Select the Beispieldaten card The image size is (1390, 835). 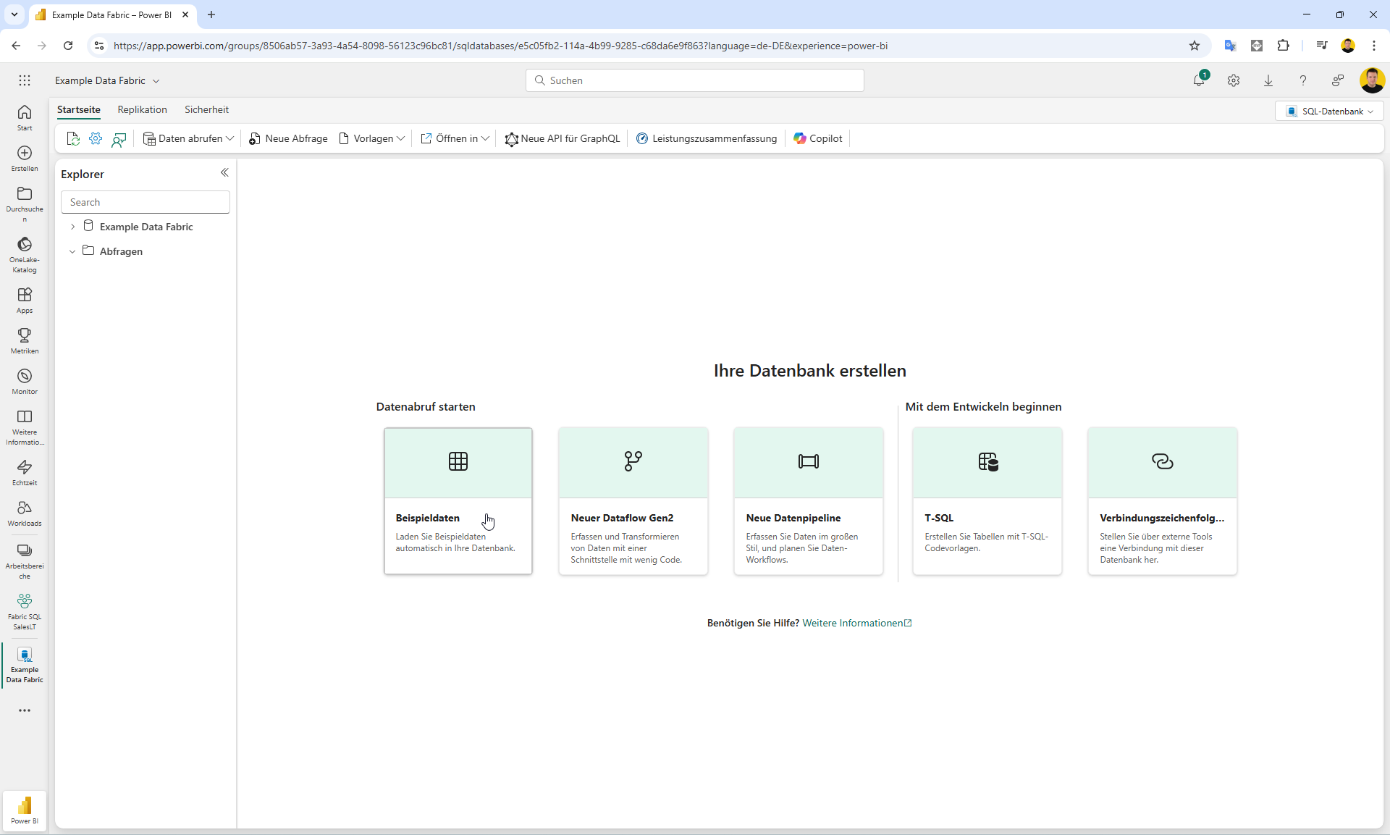(x=458, y=501)
